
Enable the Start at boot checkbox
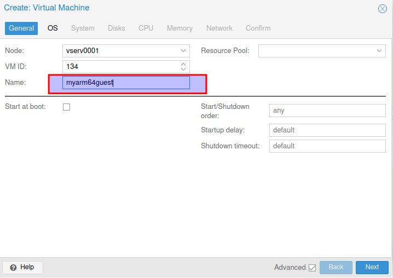coord(67,107)
